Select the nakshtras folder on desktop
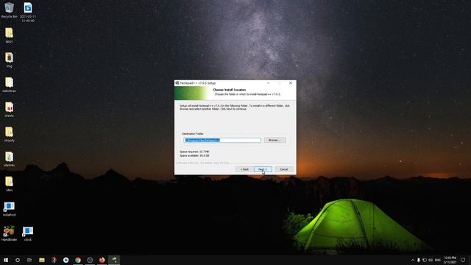The image size is (471, 265). click(x=9, y=85)
